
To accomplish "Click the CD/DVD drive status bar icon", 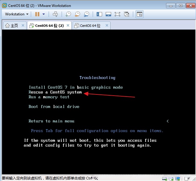I will coord(171,179).
